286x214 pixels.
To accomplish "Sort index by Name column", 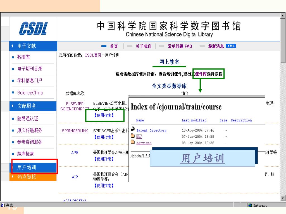I will click(x=140, y=120).
